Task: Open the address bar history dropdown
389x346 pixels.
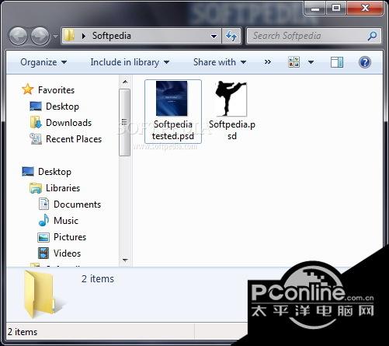Action: click(x=214, y=36)
